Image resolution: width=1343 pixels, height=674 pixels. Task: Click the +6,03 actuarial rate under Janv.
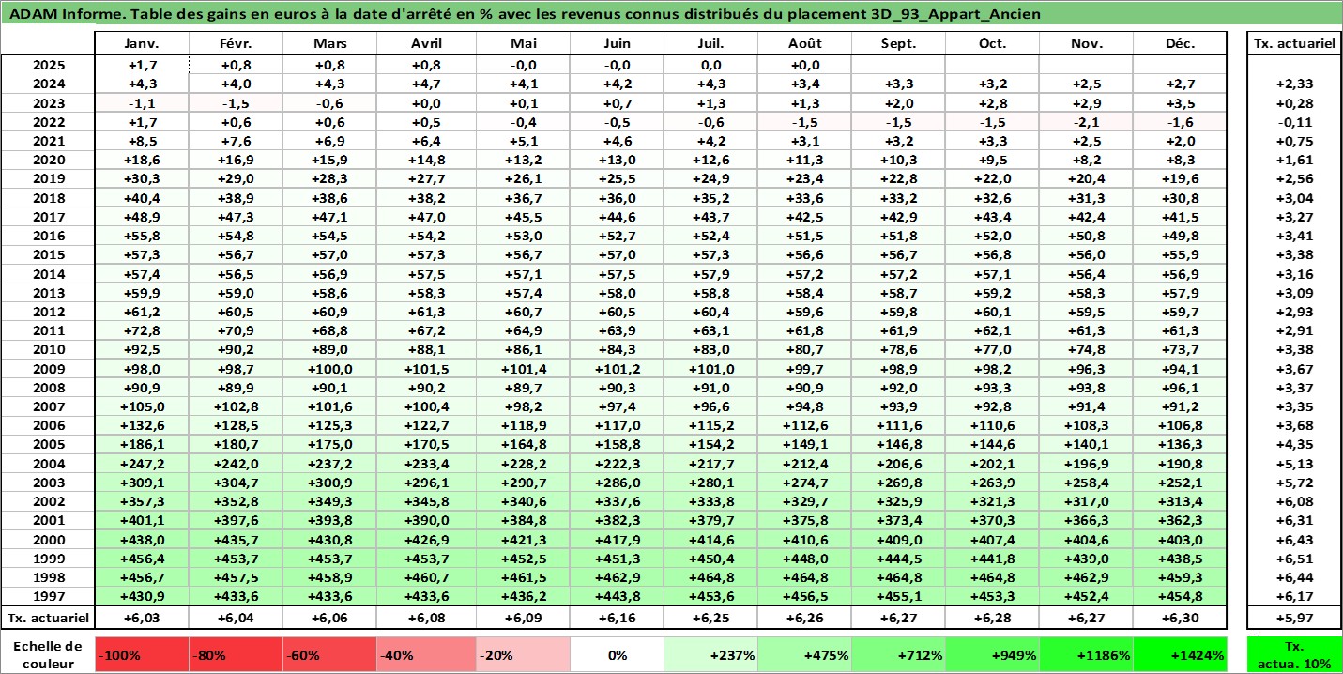142,618
